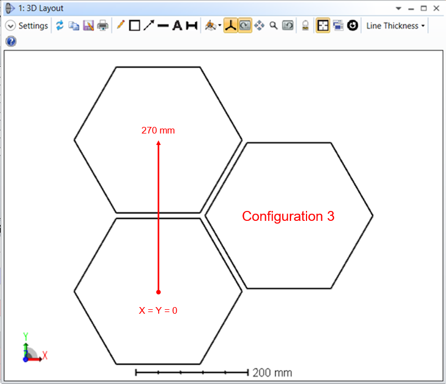This screenshot has width=446, height=384.
Task: Select the rectangle drawing tool
Action: 134,26
